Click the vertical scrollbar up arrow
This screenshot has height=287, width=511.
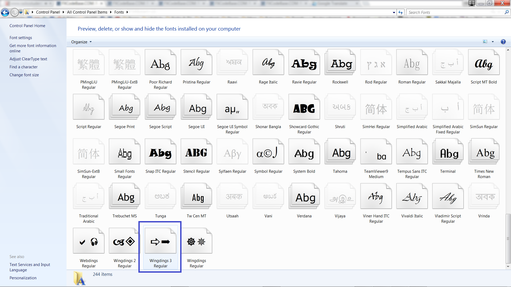508,50
